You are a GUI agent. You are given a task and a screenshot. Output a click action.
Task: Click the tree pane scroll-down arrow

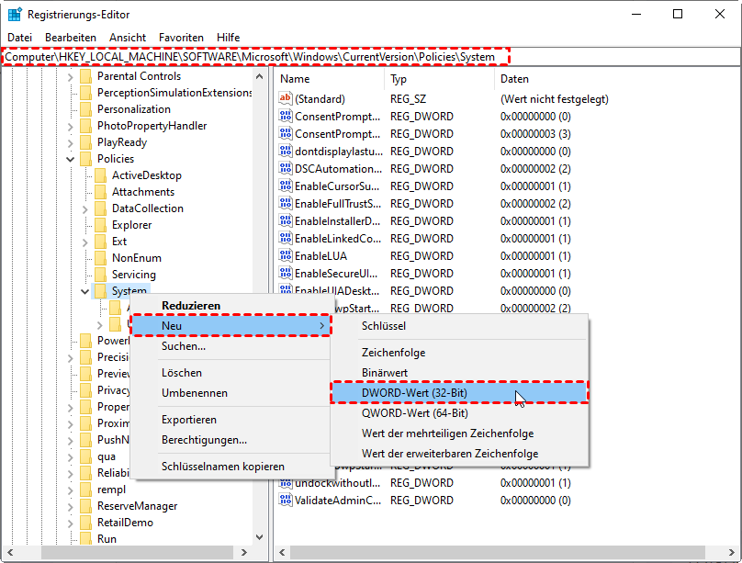coord(259,536)
